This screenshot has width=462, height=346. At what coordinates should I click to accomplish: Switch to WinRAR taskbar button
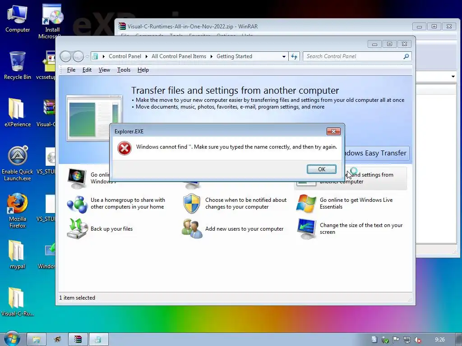[78, 340]
